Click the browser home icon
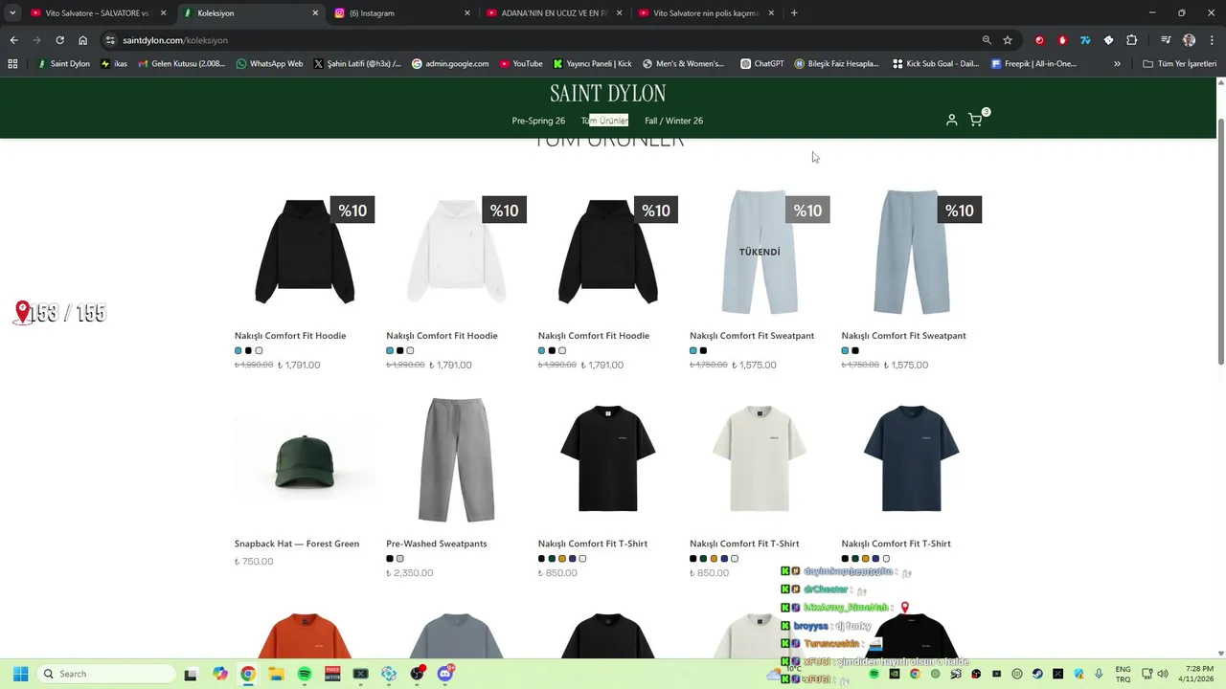Screen dimensions: 1226x689 (83, 40)
